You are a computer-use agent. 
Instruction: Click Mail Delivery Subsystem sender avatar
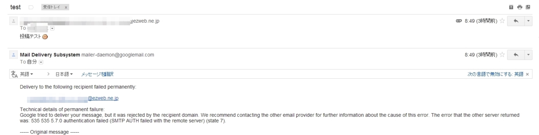point(13,55)
